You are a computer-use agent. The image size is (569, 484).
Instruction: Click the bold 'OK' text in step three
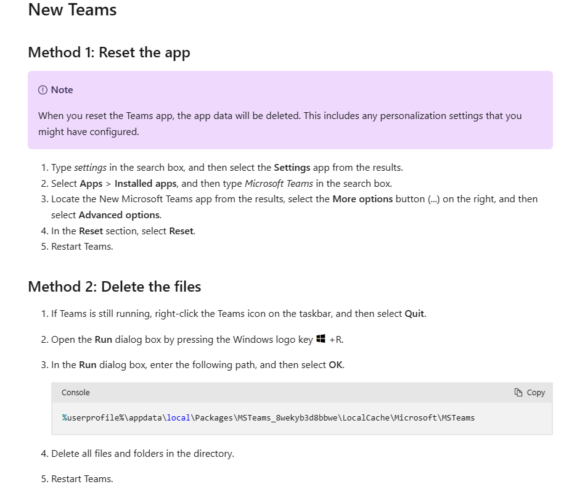335,365
